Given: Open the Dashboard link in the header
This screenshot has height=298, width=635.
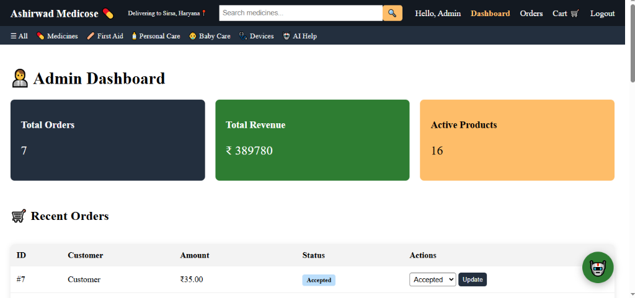Looking at the screenshot, I should 490,14.
